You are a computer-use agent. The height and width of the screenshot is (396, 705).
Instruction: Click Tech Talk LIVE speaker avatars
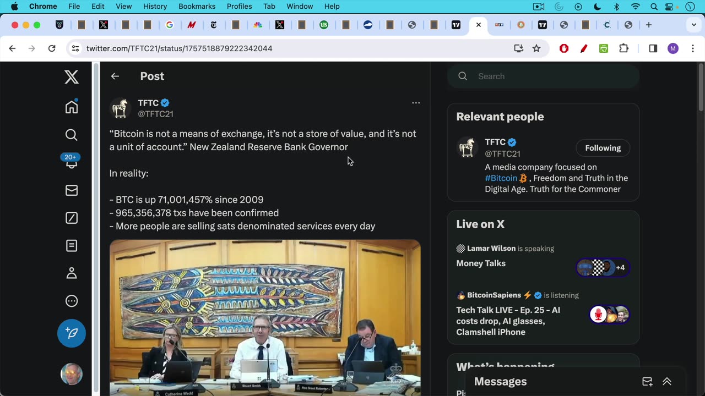click(x=609, y=315)
